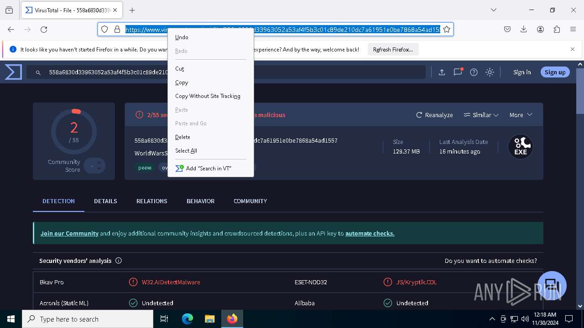Open the Firefox recent browsing view icon

[x=9, y=10]
